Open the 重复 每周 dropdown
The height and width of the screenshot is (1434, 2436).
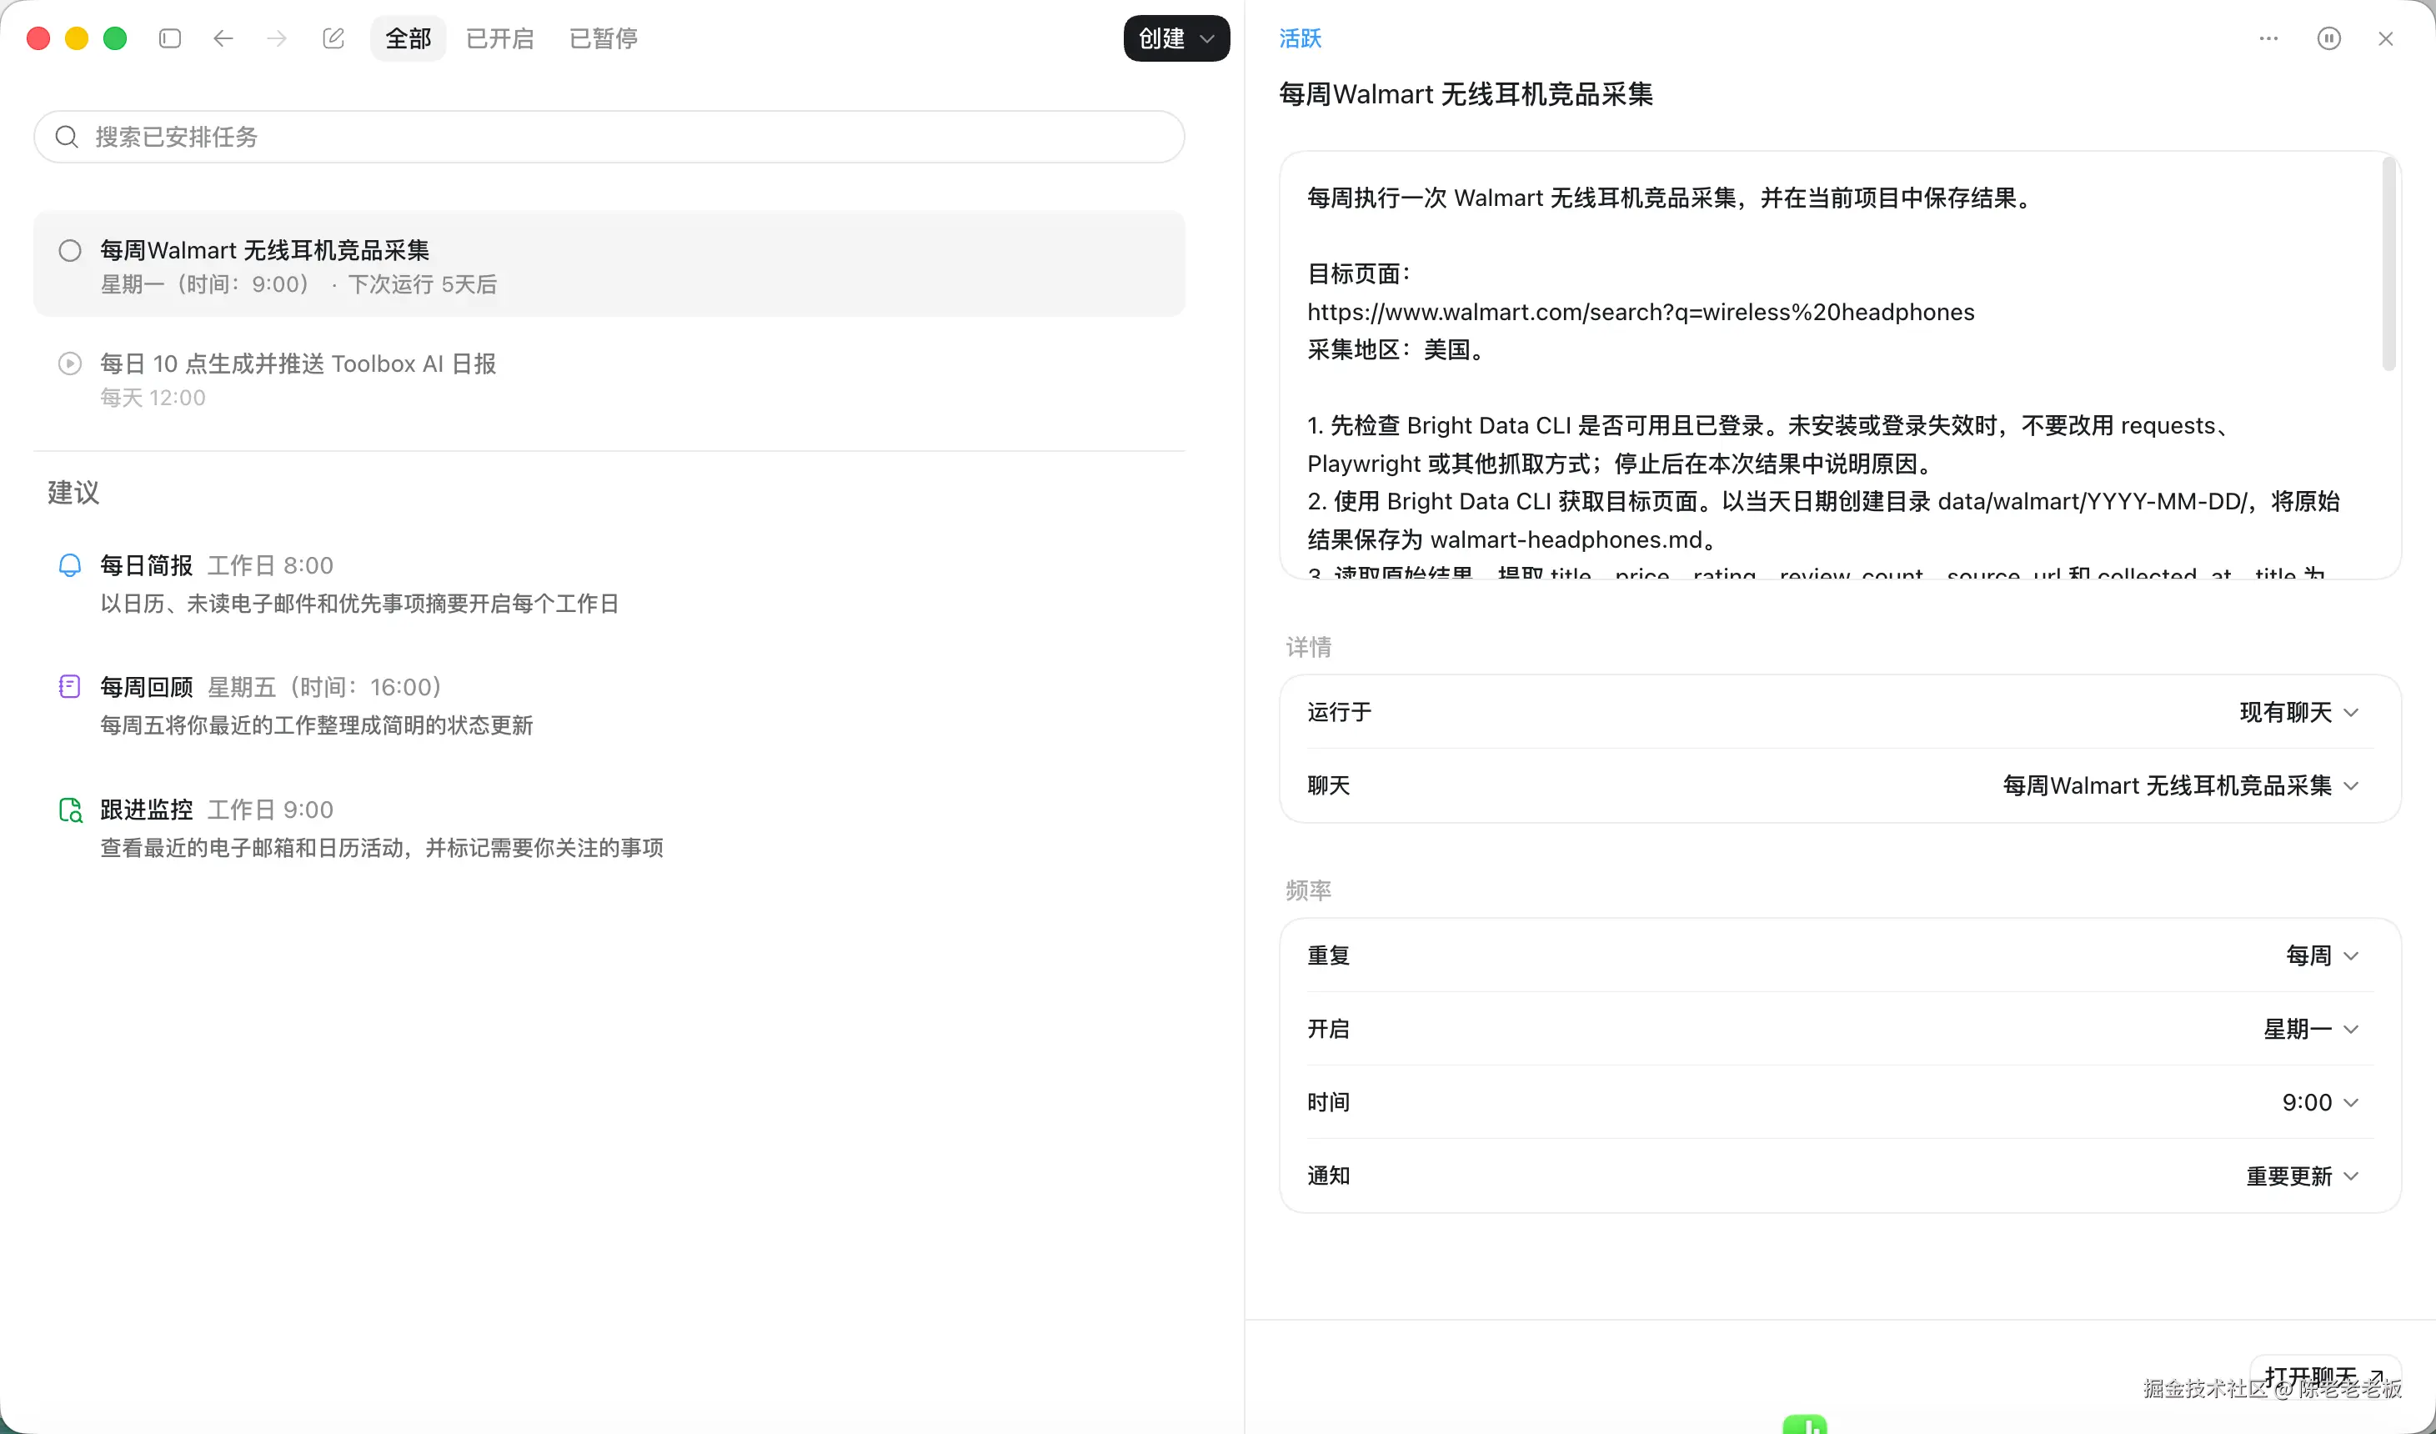[x=2322, y=955]
